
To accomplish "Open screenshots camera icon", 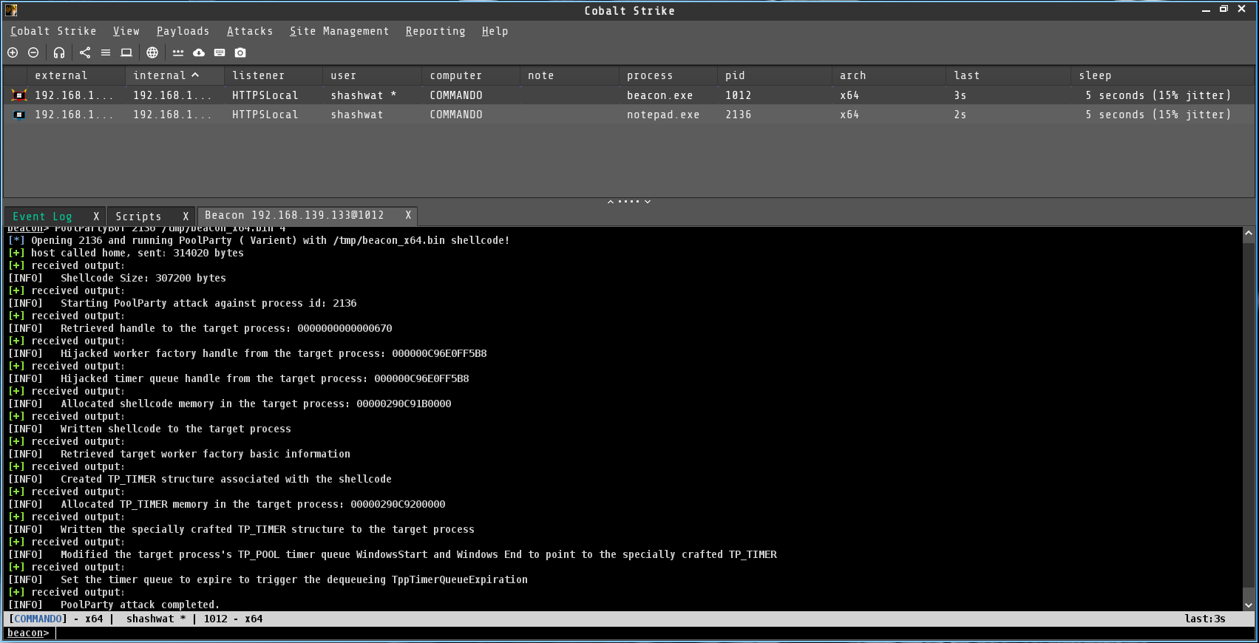I will pos(240,52).
